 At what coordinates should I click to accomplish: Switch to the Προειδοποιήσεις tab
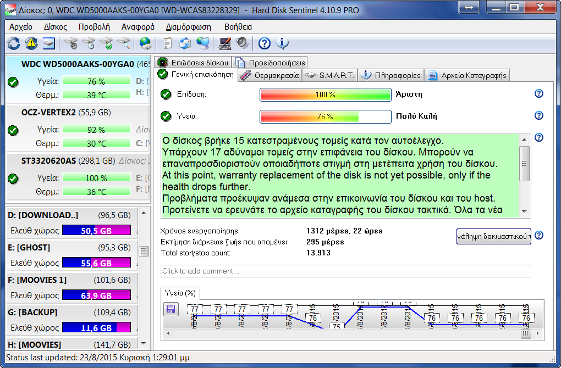pyautogui.click(x=271, y=63)
